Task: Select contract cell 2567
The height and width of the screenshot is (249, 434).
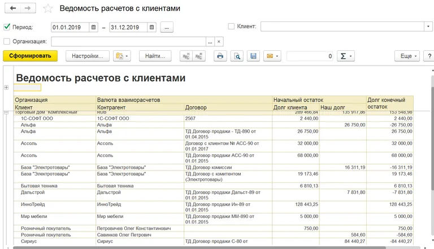Action: (228, 119)
